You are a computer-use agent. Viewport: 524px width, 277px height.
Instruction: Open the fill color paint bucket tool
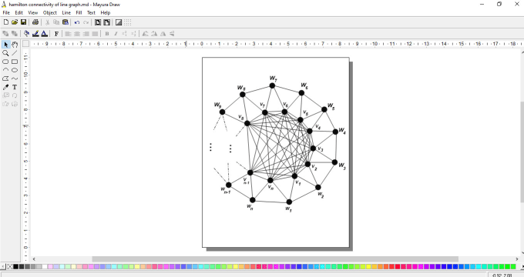26,33
